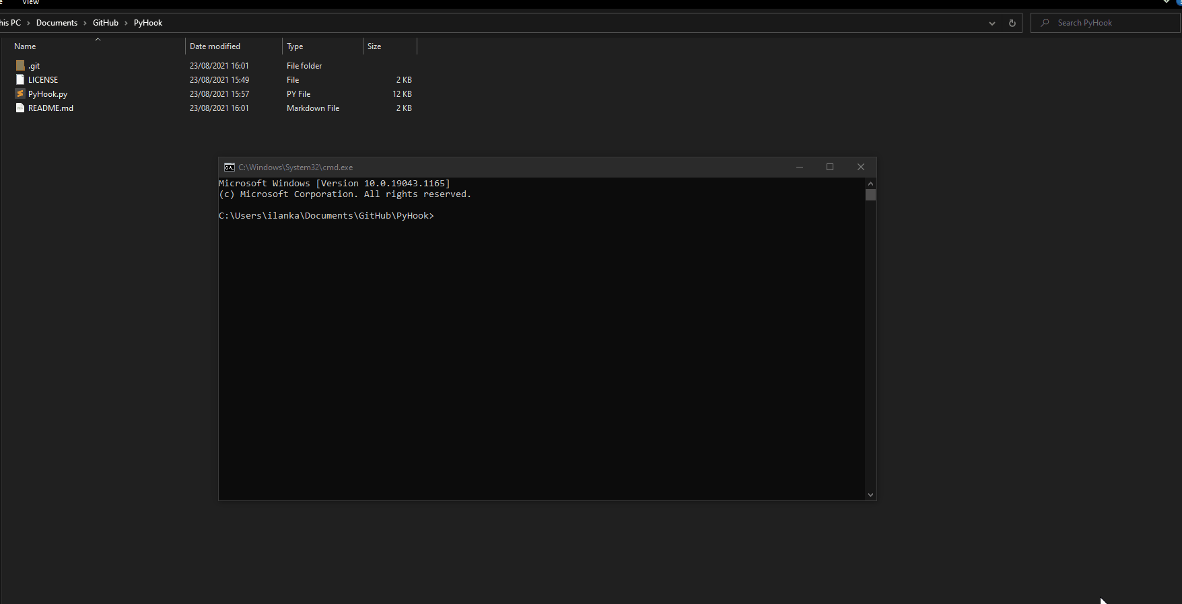Click the 'PY File' type cell

pyautogui.click(x=298, y=94)
